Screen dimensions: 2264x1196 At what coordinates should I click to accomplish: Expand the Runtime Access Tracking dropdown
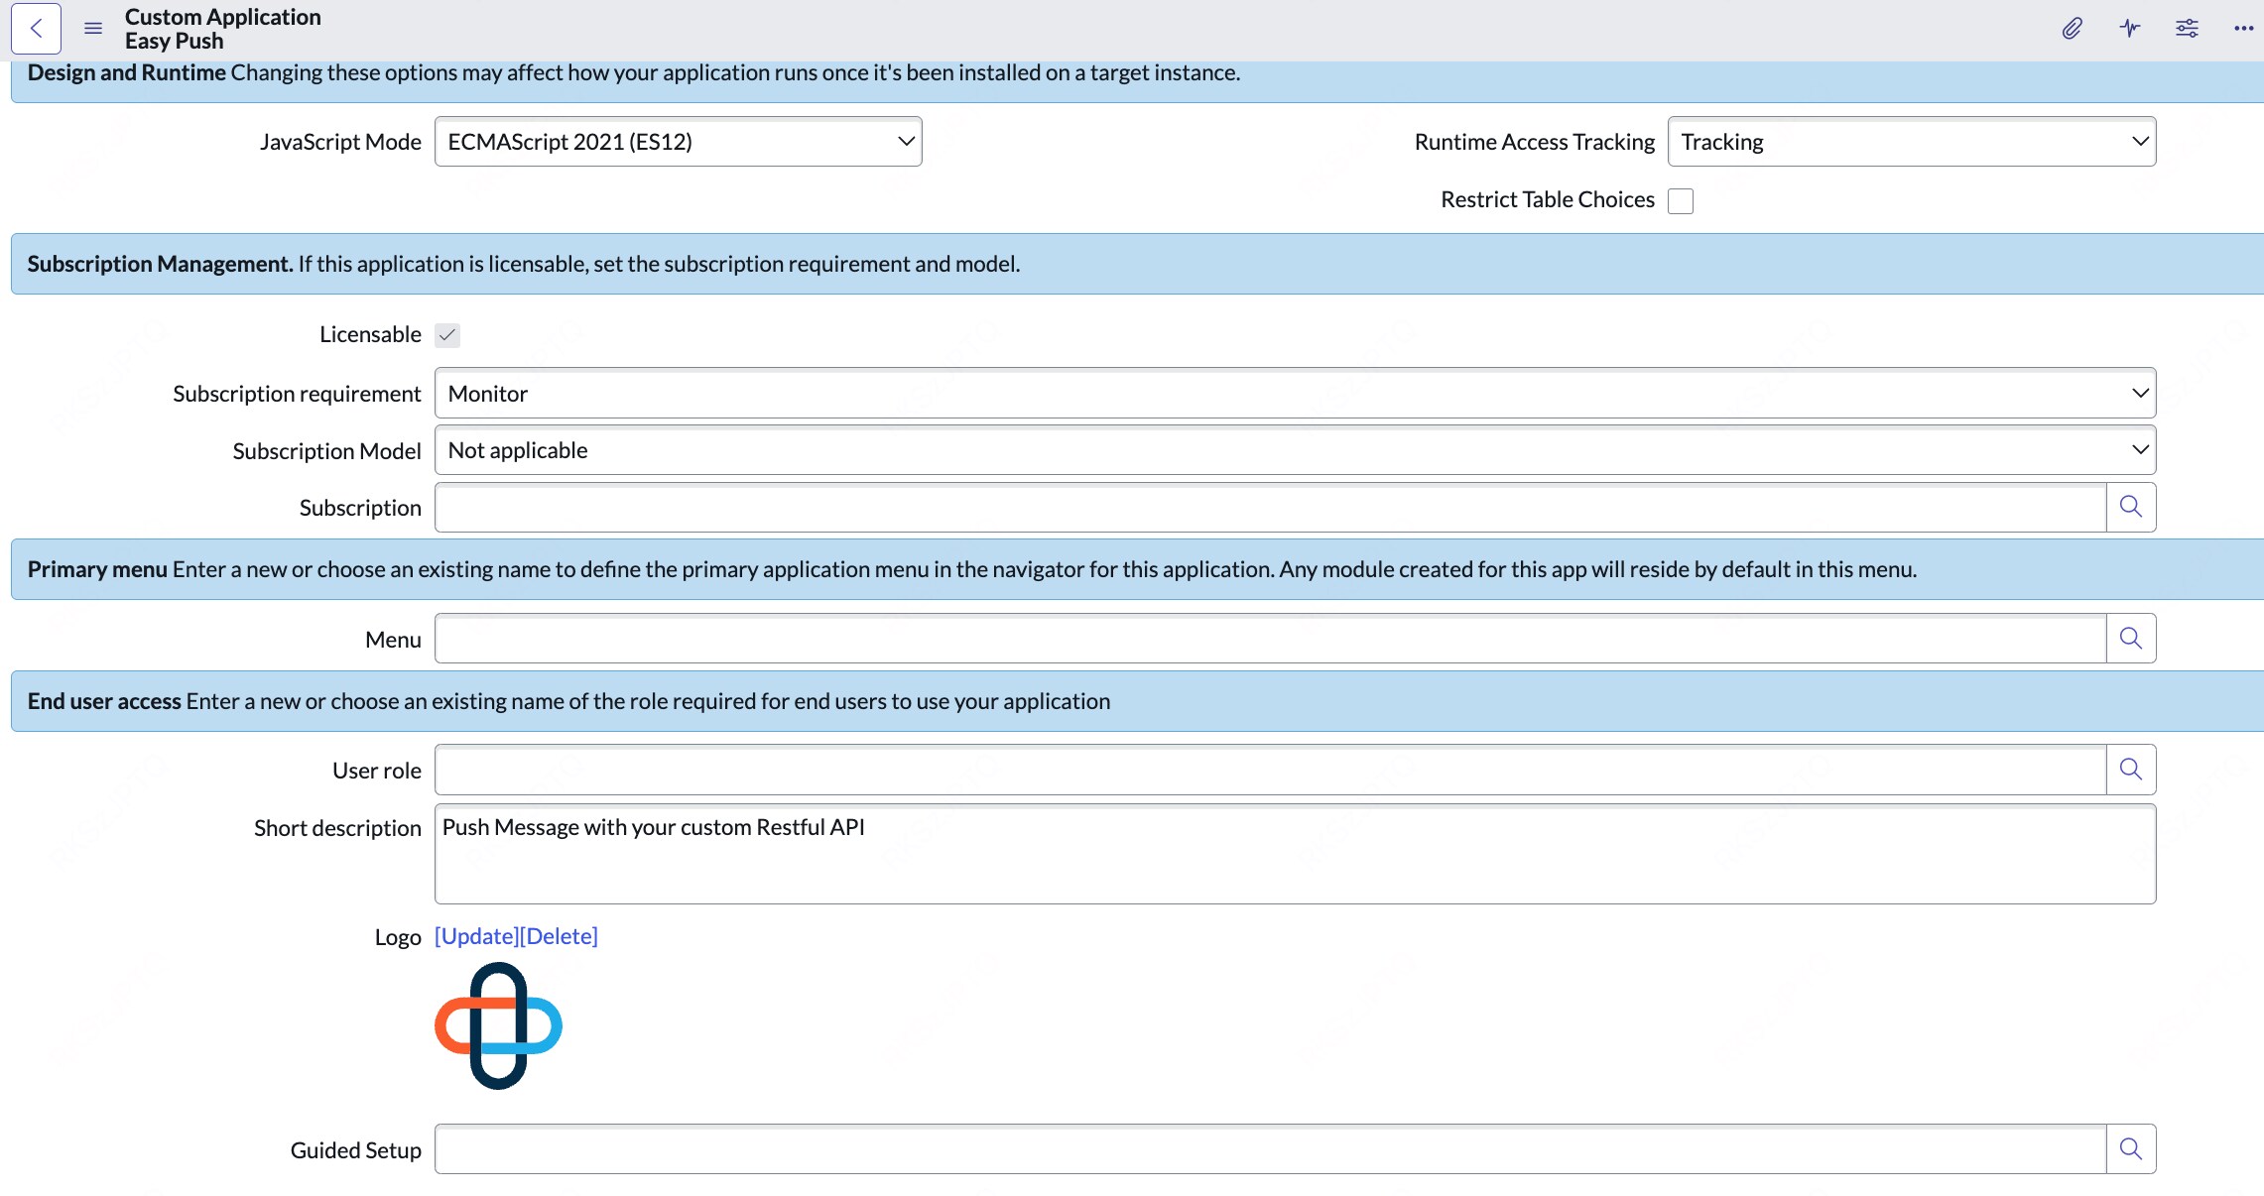[1911, 142]
